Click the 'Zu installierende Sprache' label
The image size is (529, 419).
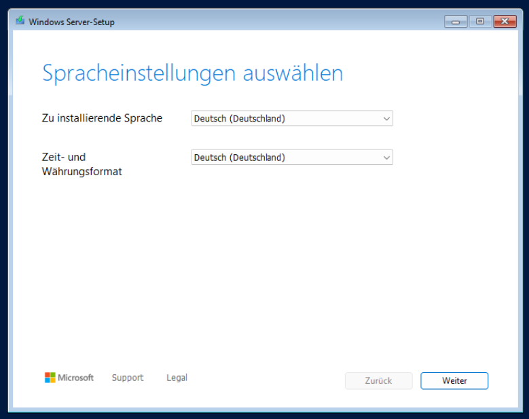(x=102, y=118)
